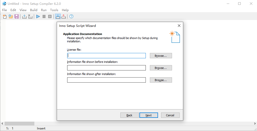Screen dimensions: 257x131
Task: Minimize the Inno Setup Compiler window
Action: [x=228, y=4]
